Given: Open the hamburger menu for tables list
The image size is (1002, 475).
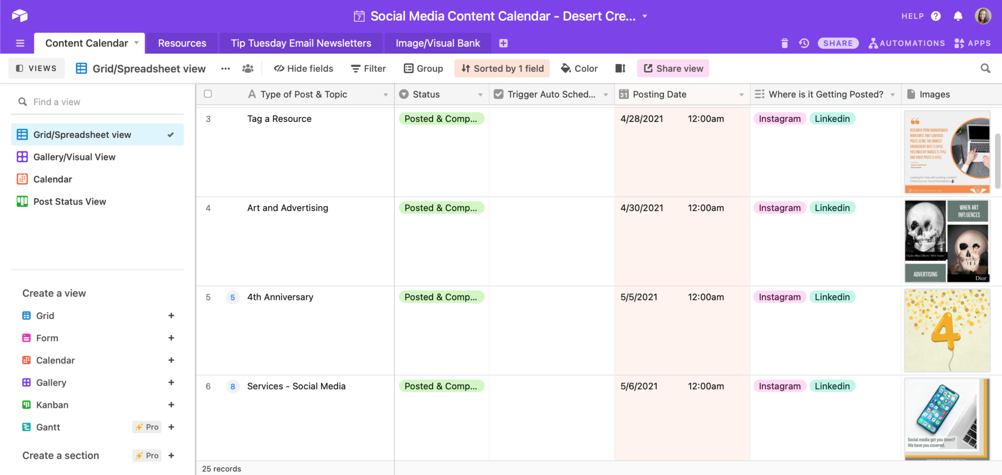Looking at the screenshot, I should coord(20,43).
